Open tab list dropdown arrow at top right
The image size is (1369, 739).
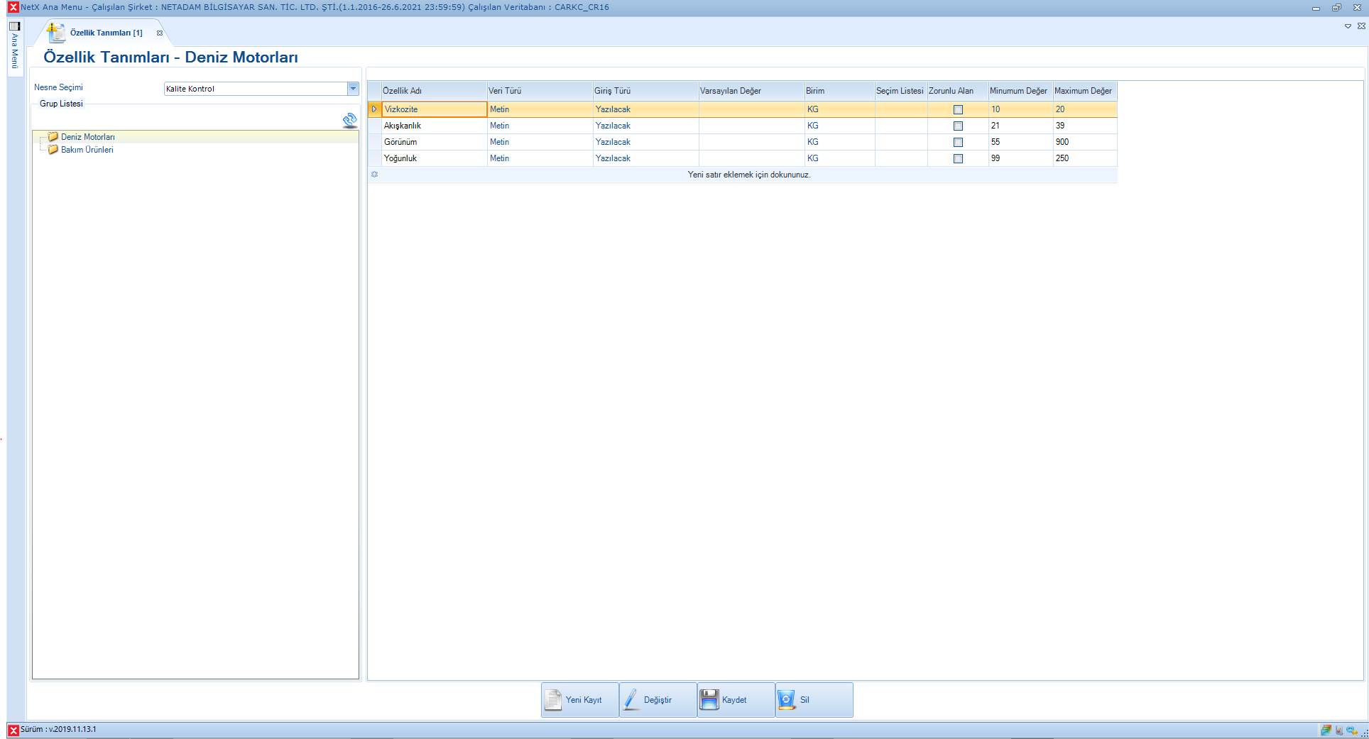1348,26
